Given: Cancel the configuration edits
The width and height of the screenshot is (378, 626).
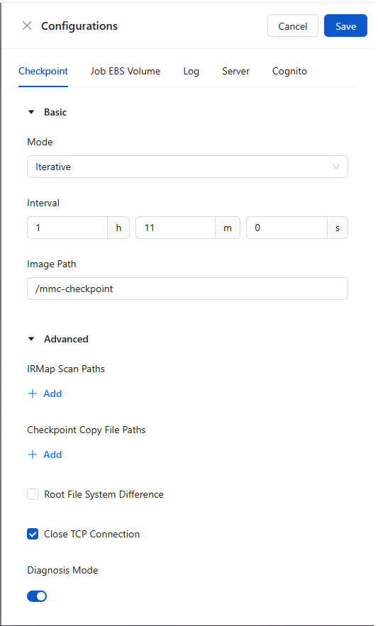Looking at the screenshot, I should 293,26.
